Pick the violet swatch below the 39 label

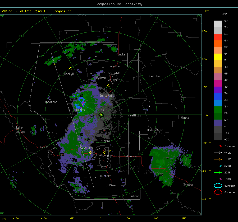218,90
